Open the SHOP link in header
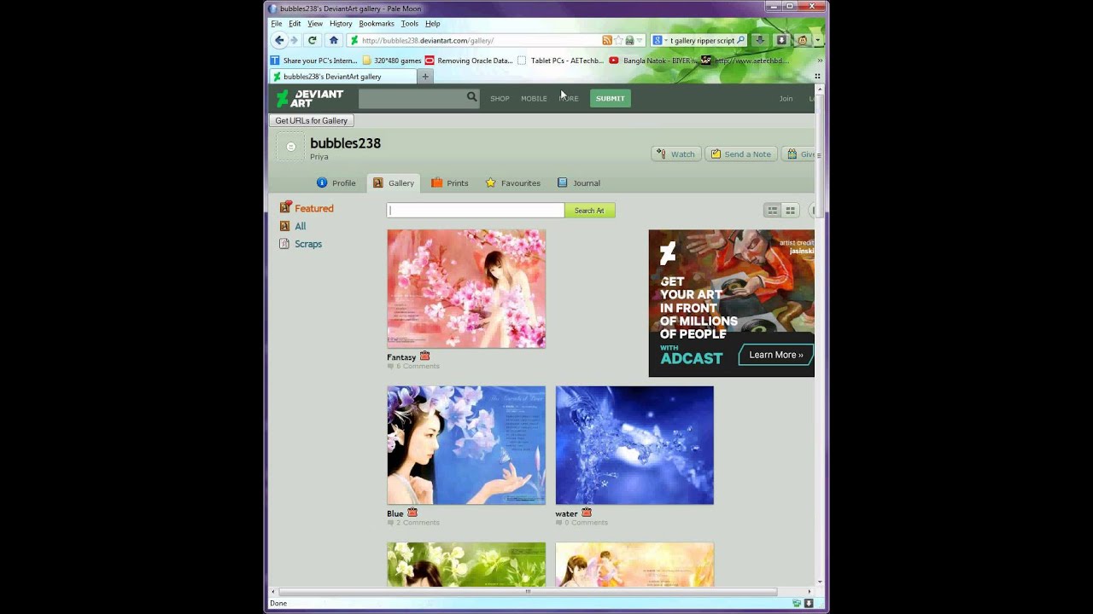The image size is (1093, 614). tap(500, 99)
